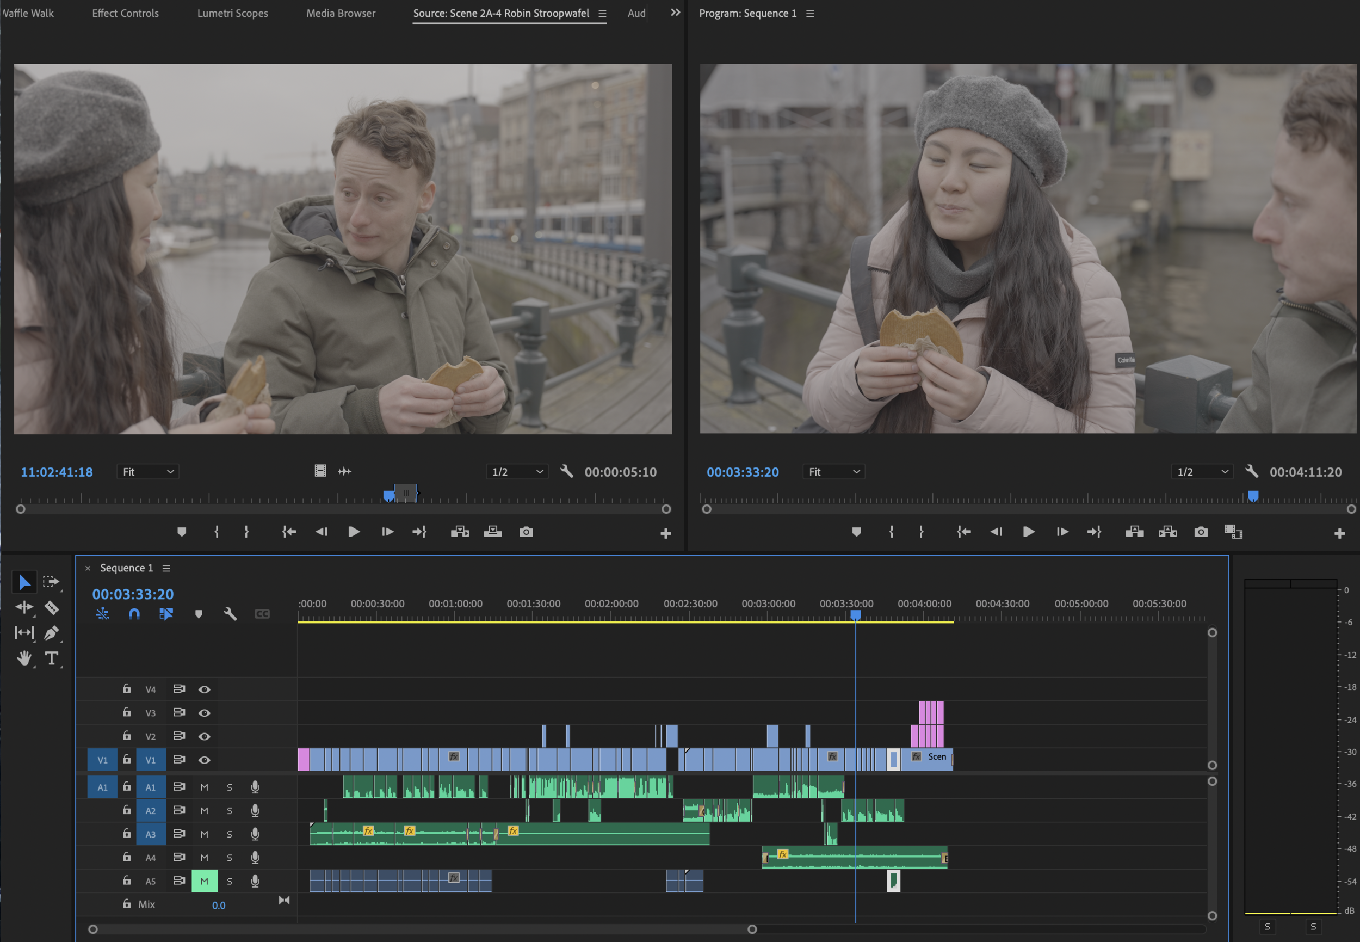Solo audio track A3
The width and height of the screenshot is (1360, 942).
pyautogui.click(x=230, y=834)
